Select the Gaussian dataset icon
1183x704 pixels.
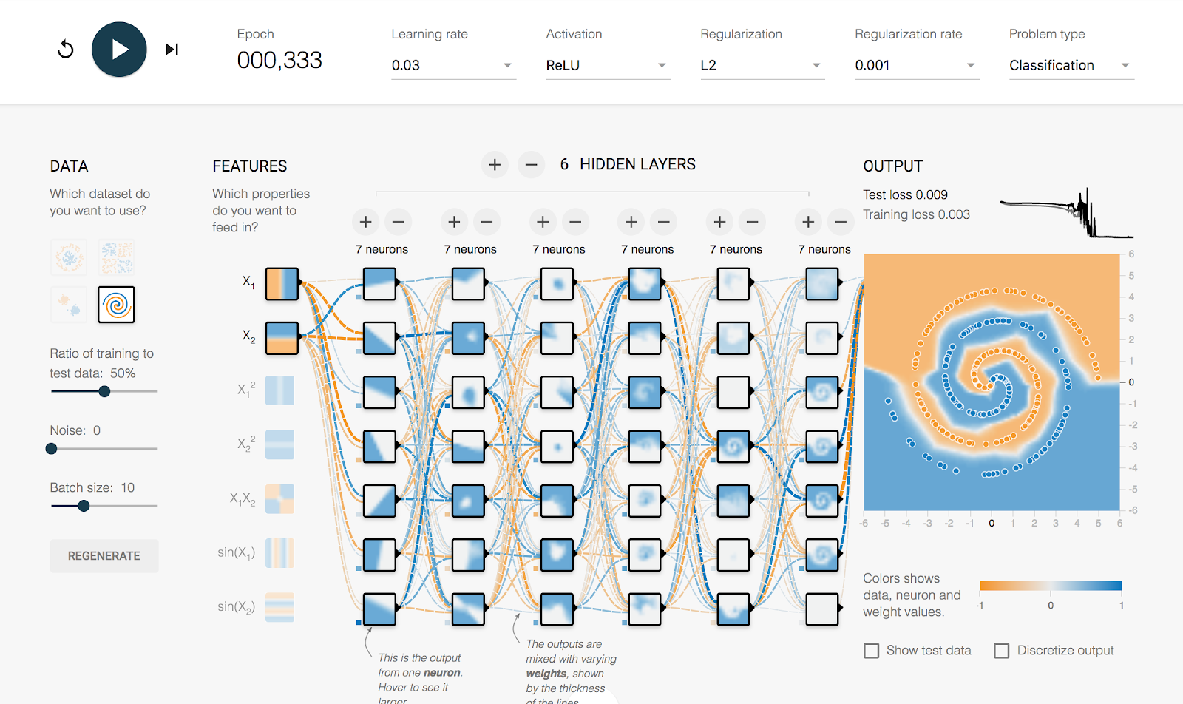coord(68,305)
